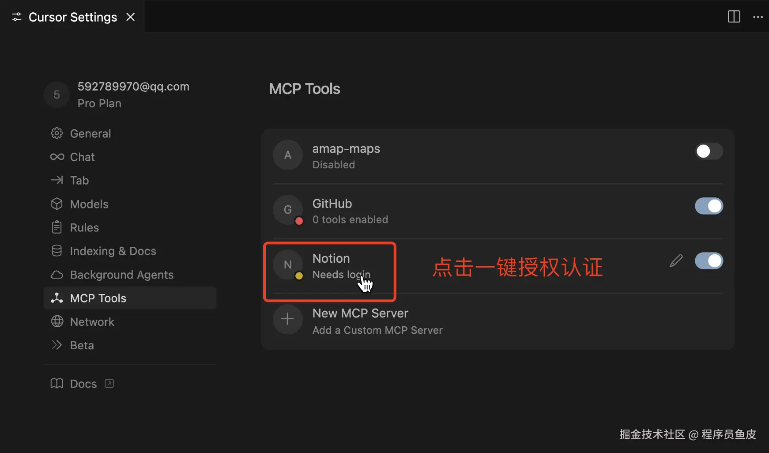This screenshot has width=769, height=453.
Task: Click Needs login to authorize Notion
Action: [341, 275]
